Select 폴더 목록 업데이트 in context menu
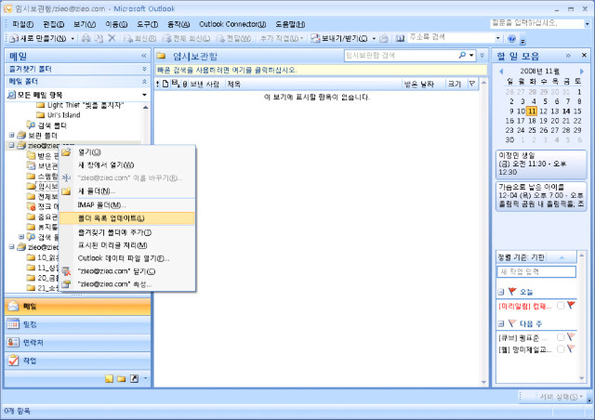Screen dimensions: 595x420 point(127,218)
